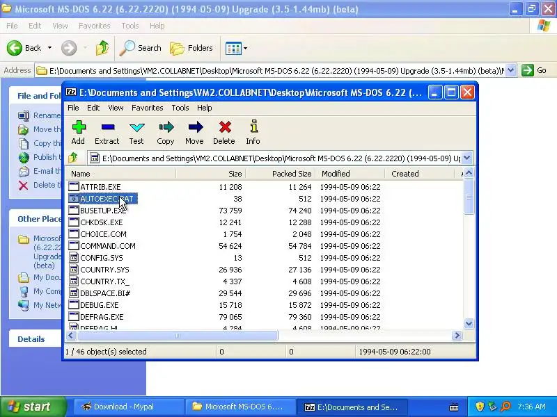The height and width of the screenshot is (417, 557).
Task: Sort the list by the Size column
Action: coord(210,174)
